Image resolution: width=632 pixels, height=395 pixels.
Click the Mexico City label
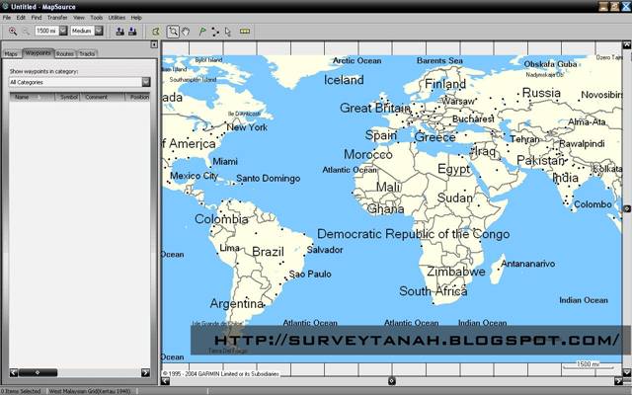pyautogui.click(x=194, y=176)
